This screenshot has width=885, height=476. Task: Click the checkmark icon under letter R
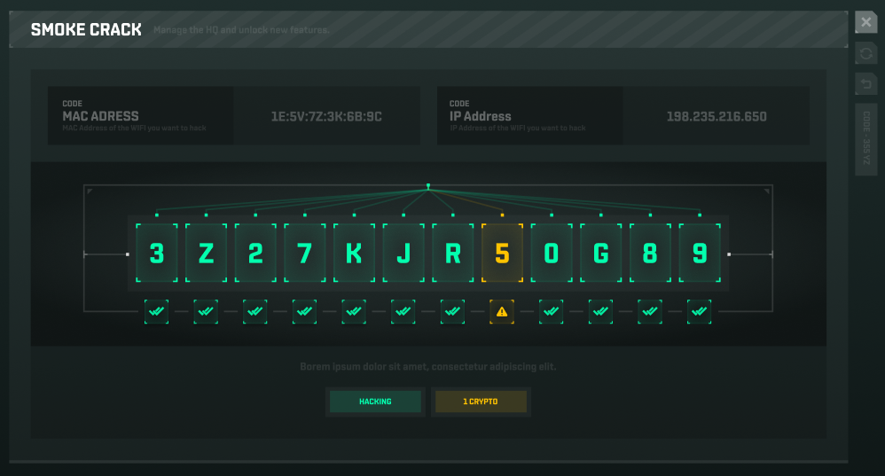coord(453,311)
